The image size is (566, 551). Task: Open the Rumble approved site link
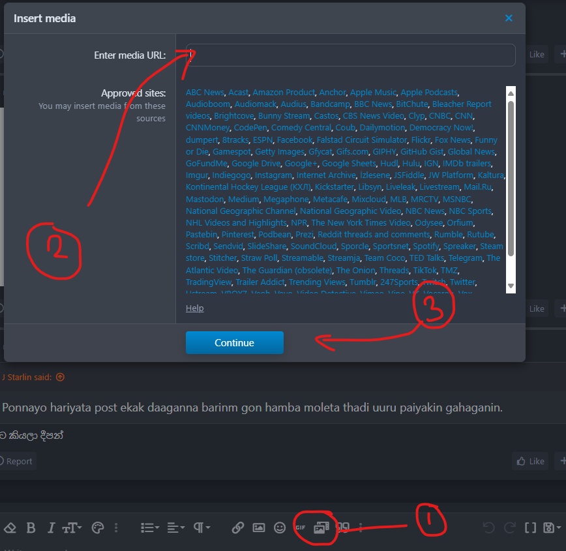click(x=449, y=235)
